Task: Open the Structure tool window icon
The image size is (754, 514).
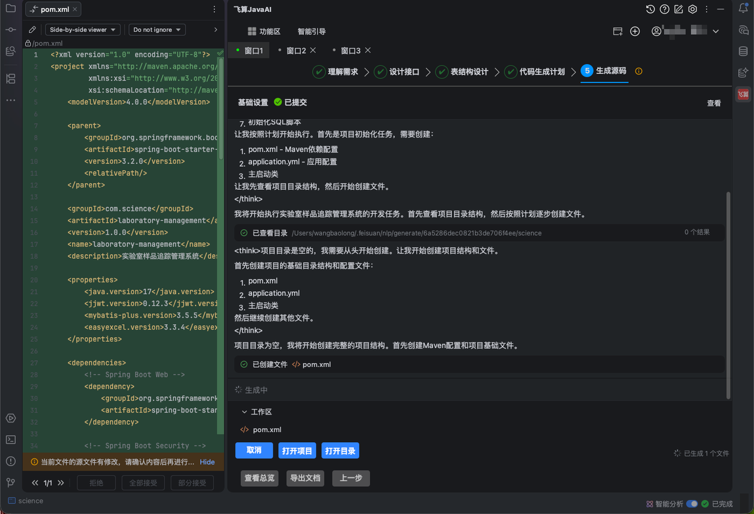Action: coord(11,78)
